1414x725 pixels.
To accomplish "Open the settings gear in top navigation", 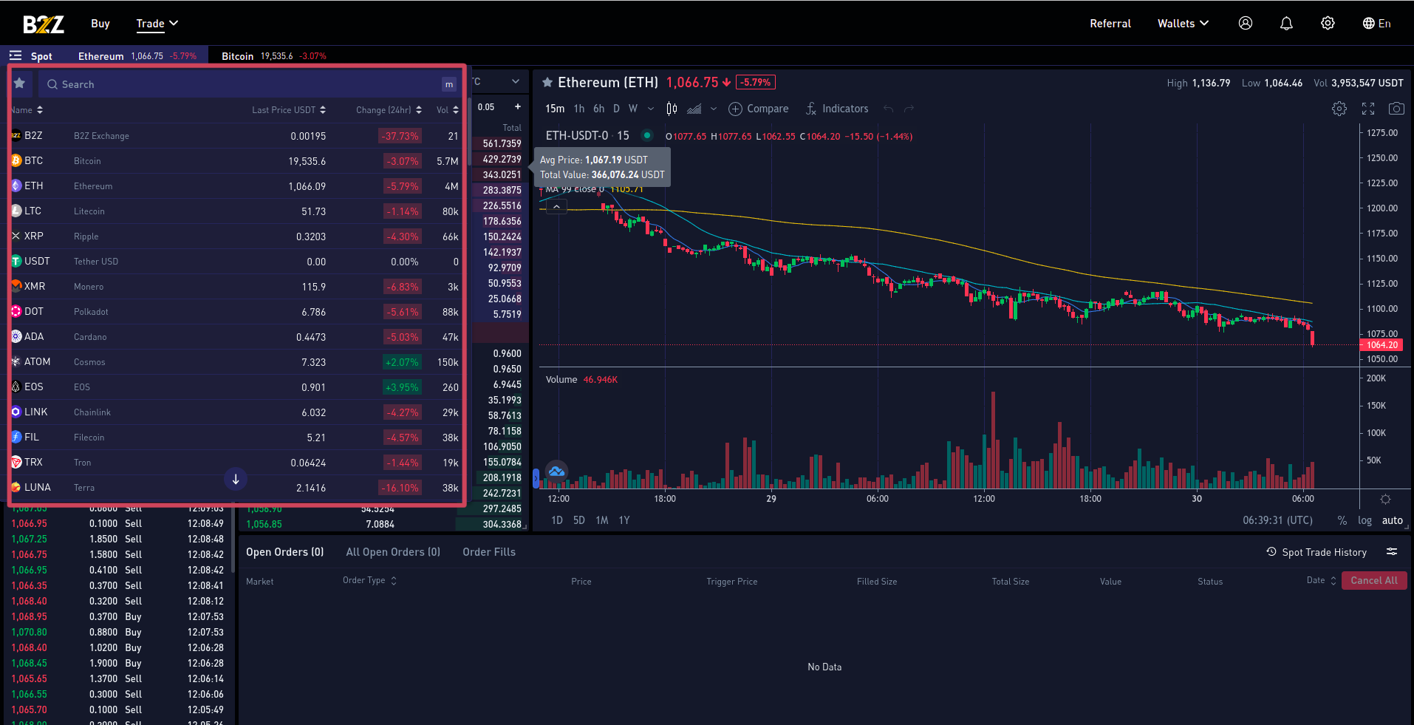I will (1328, 24).
